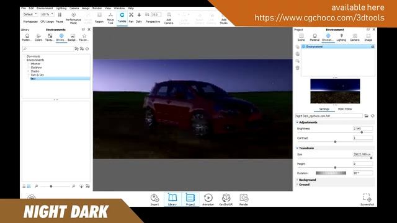
Task: Open the HDRI Editor tab
Action: pos(345,109)
